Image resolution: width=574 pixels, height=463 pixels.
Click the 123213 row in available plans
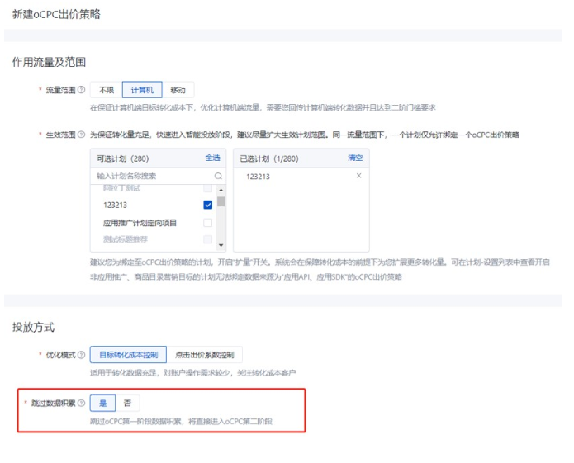pos(154,205)
